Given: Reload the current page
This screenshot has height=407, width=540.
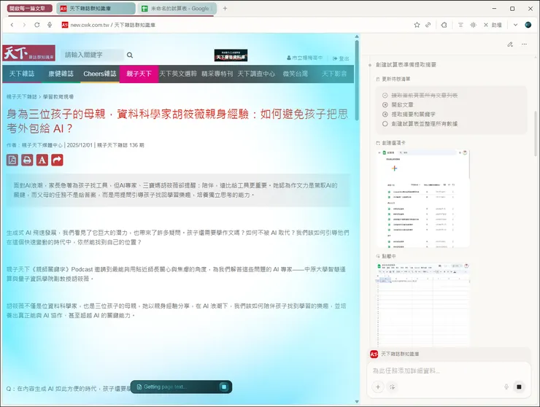Looking at the screenshot, I should (x=36, y=25).
